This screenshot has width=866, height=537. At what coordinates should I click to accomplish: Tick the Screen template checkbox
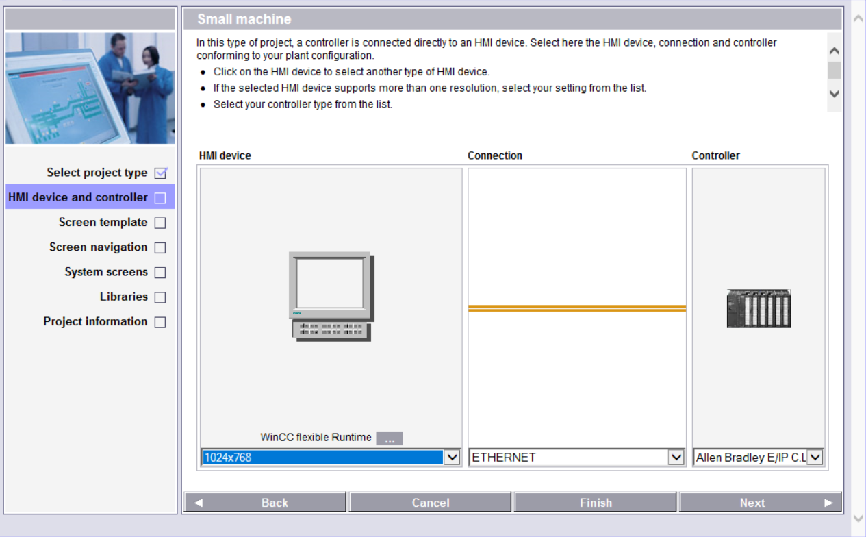160,223
